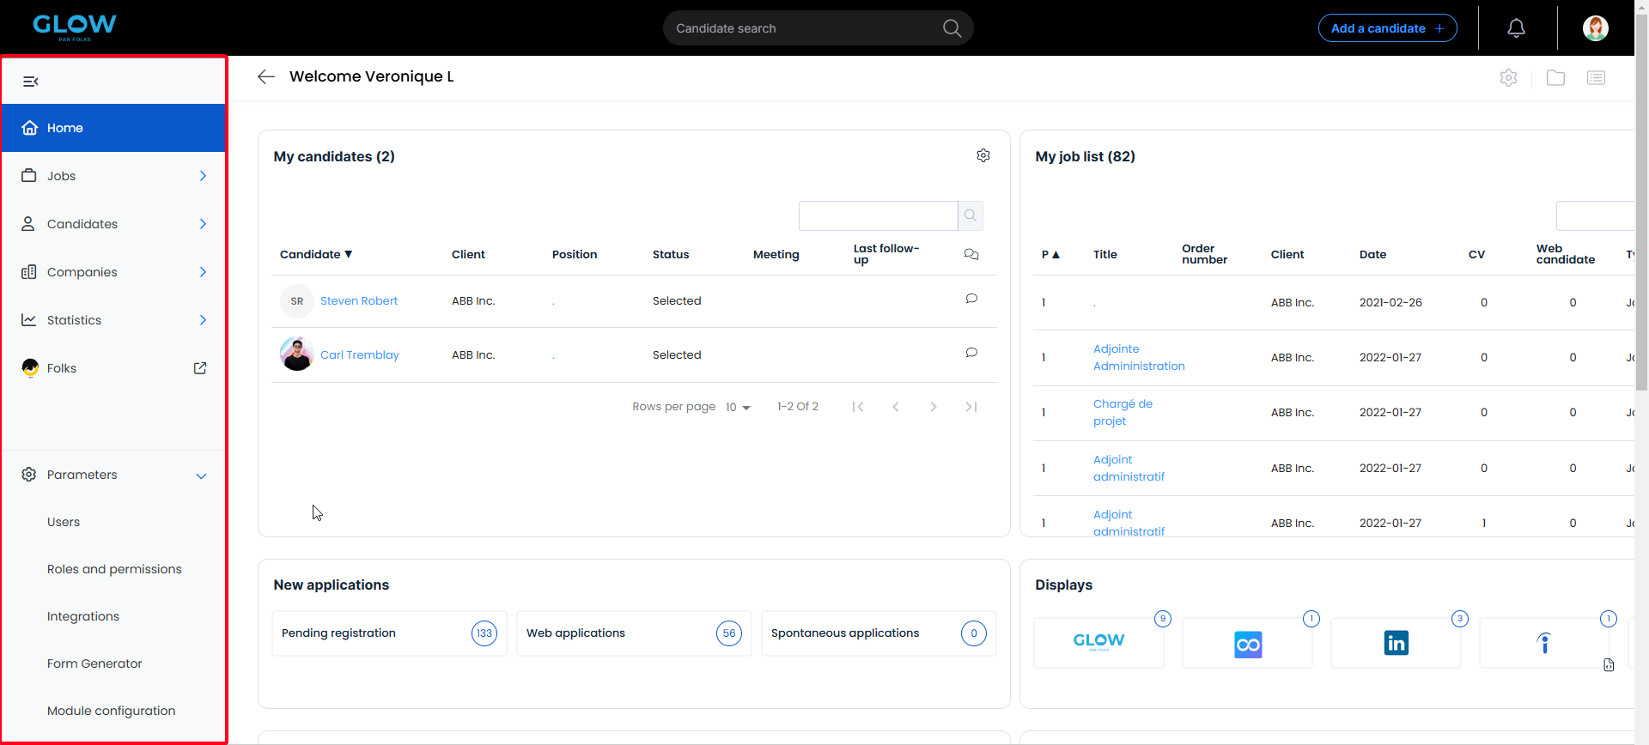Click the Parameters gear icon
Image resolution: width=1649 pixels, height=745 pixels.
click(x=29, y=475)
